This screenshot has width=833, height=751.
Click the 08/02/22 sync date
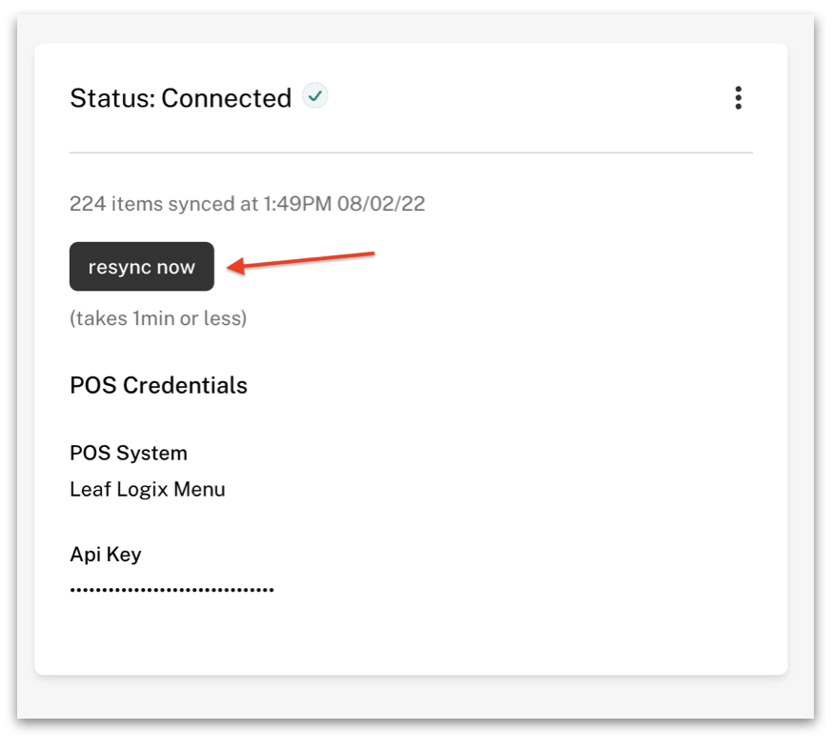click(x=381, y=203)
